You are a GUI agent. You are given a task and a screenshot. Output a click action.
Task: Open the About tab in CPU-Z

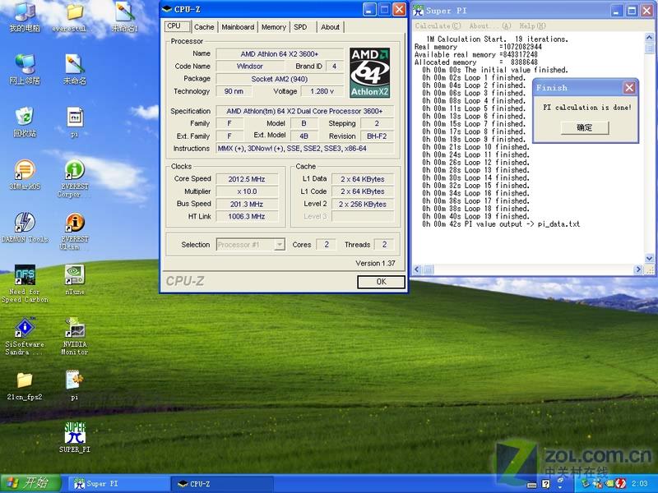click(331, 27)
